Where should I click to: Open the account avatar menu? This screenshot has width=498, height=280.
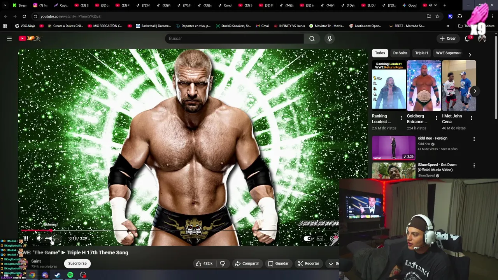click(482, 38)
